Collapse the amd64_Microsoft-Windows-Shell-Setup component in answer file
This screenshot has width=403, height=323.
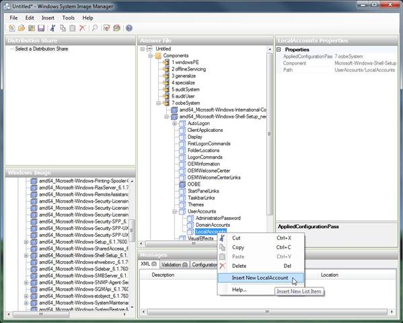click(166, 116)
